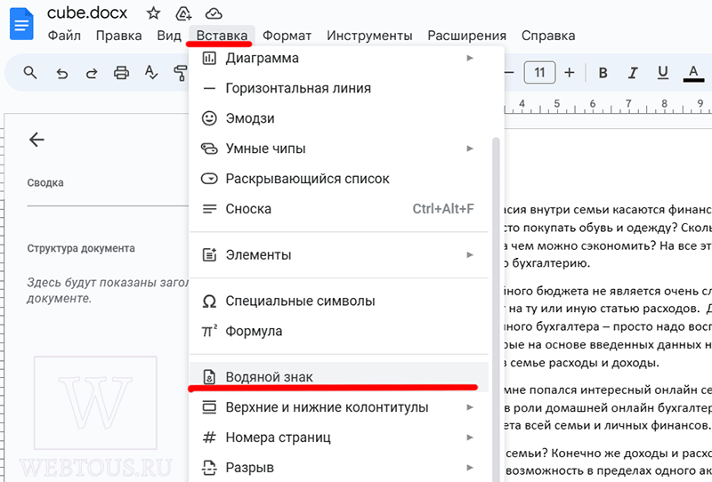This screenshot has height=482, width=712.
Task: Print the document
Action: pyautogui.click(x=121, y=73)
